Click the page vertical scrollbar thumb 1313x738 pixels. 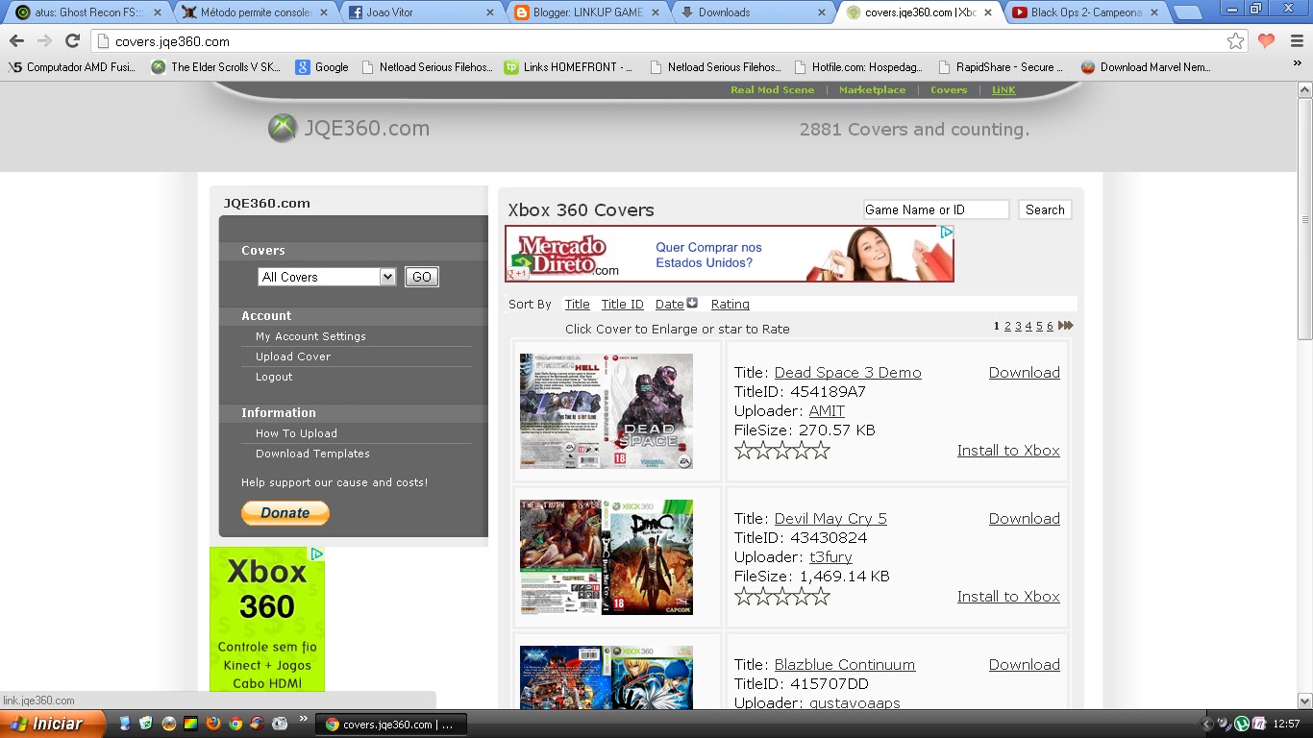coord(1304,217)
